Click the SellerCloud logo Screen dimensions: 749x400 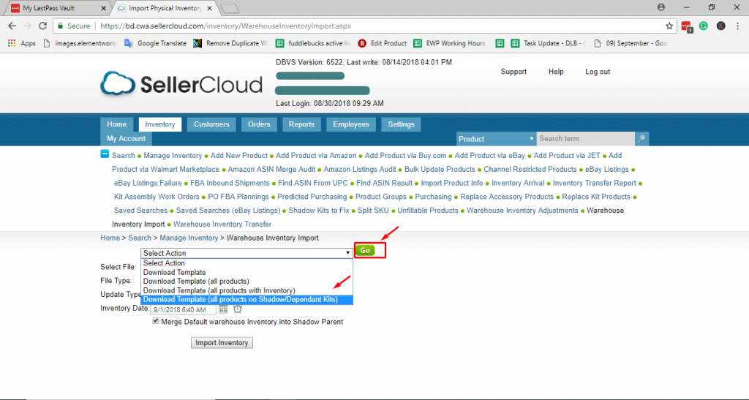181,84
